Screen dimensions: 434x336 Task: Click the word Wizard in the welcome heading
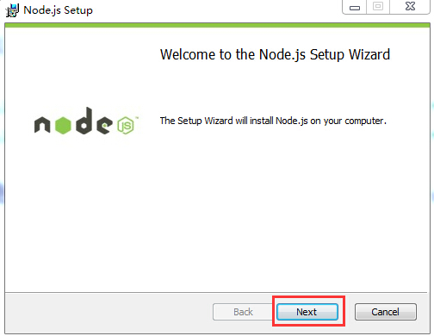(369, 54)
